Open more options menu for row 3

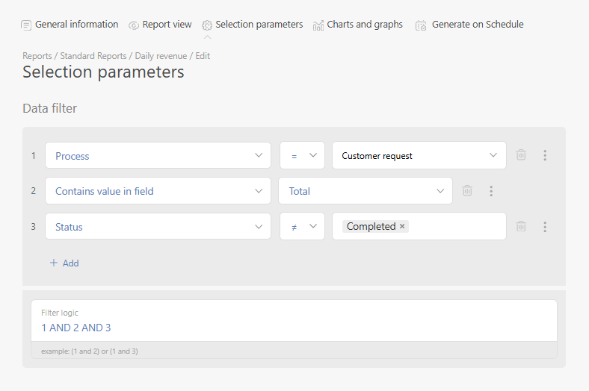click(545, 226)
